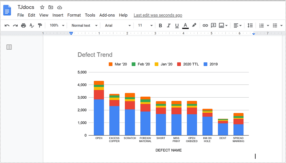Print the document using printer icon
This screenshot has height=163, width=286.
tap(23, 25)
